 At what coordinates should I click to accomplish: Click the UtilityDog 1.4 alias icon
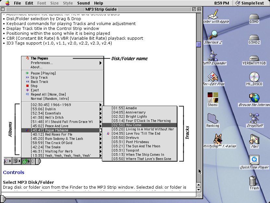(218, 139)
